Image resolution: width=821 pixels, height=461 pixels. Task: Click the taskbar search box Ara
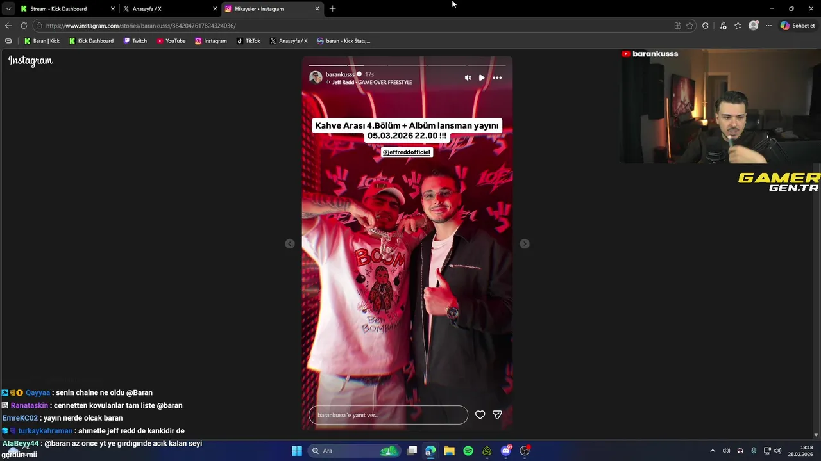[x=354, y=451]
